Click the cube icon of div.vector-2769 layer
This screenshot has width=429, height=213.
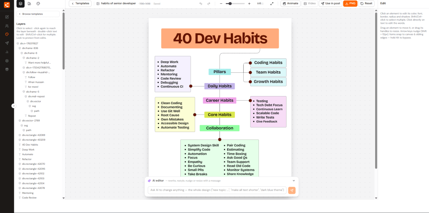coord(20,120)
